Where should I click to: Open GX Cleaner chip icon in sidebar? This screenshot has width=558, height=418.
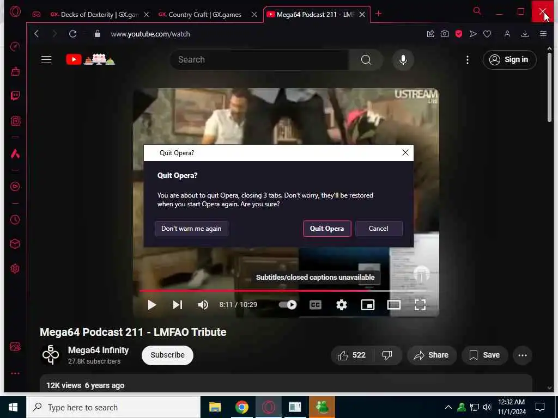[x=15, y=121]
